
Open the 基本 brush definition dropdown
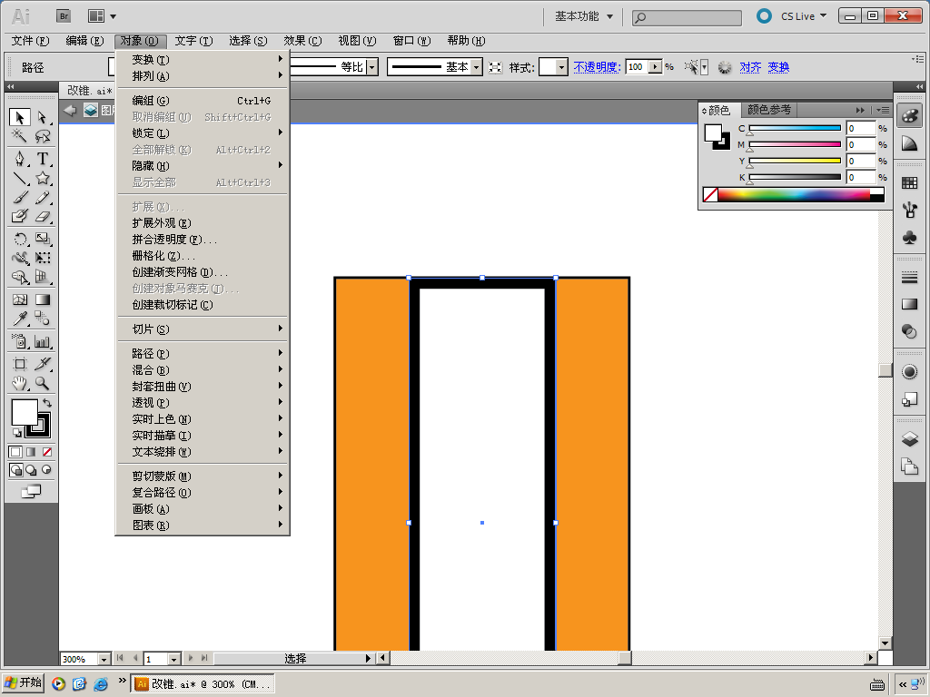(x=476, y=67)
